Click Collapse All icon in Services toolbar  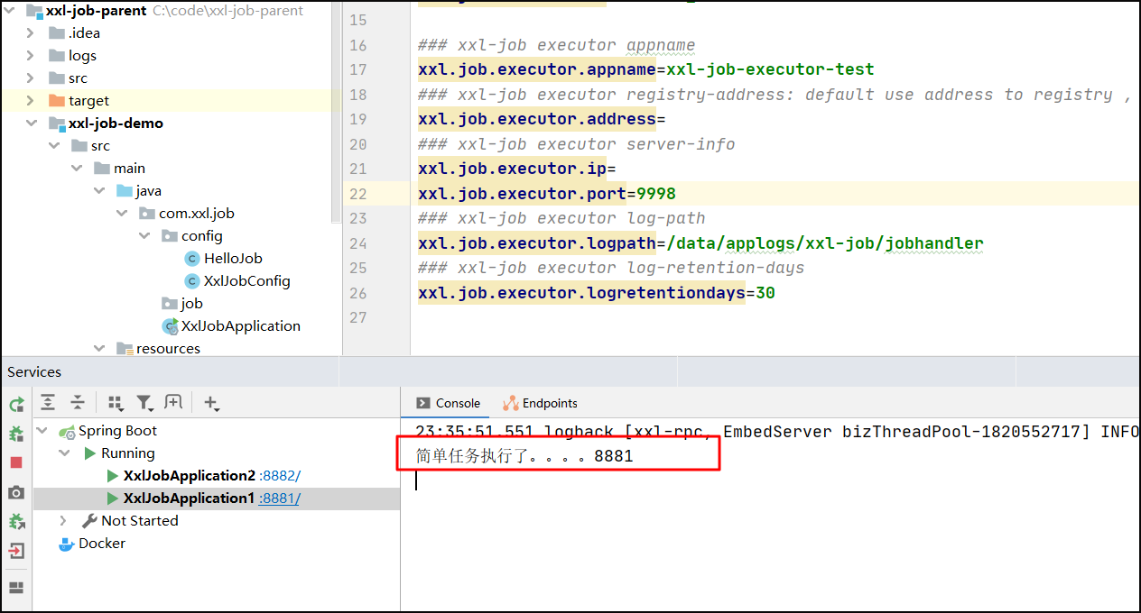coord(79,402)
